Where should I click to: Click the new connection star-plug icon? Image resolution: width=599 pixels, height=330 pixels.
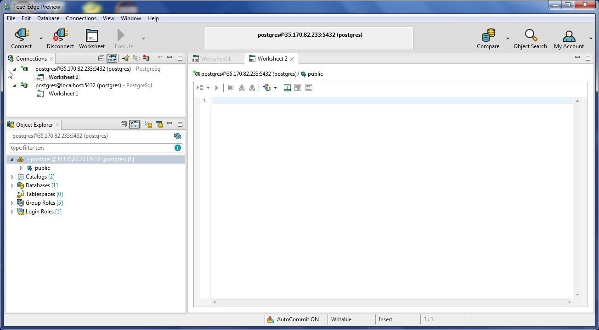[x=125, y=58]
